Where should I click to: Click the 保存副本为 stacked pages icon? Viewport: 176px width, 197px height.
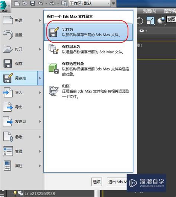[53, 49]
